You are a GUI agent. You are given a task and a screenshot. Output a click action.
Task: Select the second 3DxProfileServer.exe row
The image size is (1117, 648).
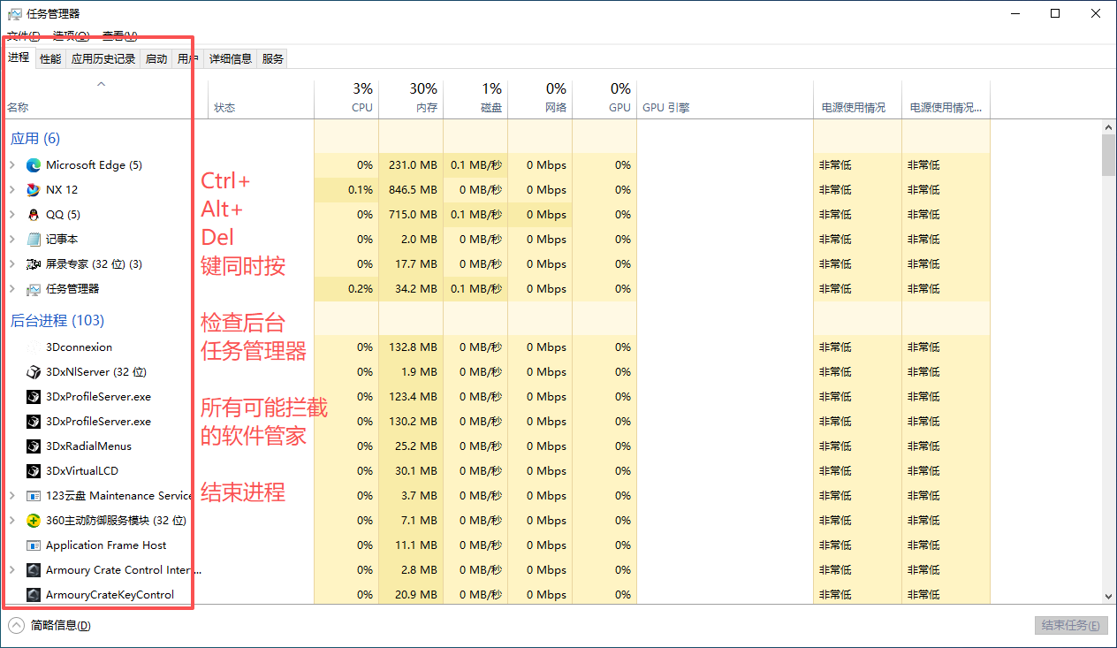click(495, 422)
